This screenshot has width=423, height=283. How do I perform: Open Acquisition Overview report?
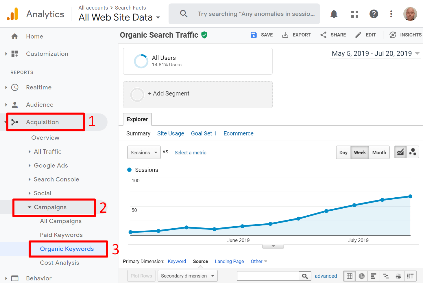(x=45, y=138)
